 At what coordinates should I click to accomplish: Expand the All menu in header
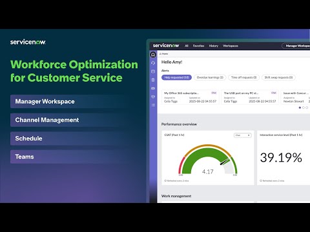click(187, 46)
